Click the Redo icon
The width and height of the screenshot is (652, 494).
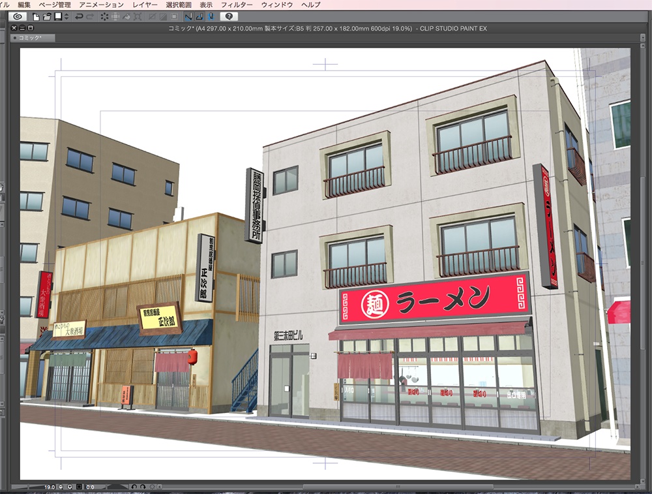tap(89, 18)
